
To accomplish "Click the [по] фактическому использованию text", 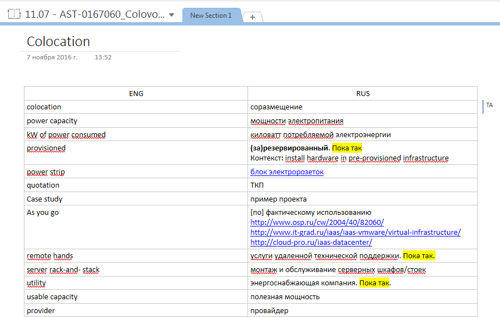I will coord(311,212).
